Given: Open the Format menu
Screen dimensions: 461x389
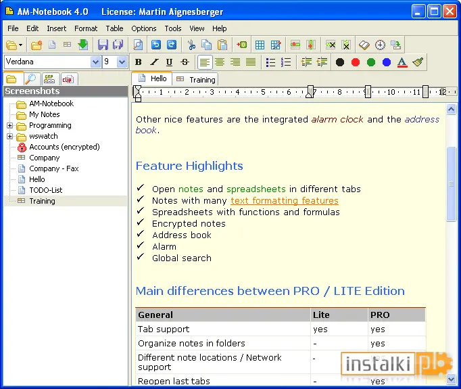Looking at the screenshot, I should [x=86, y=28].
